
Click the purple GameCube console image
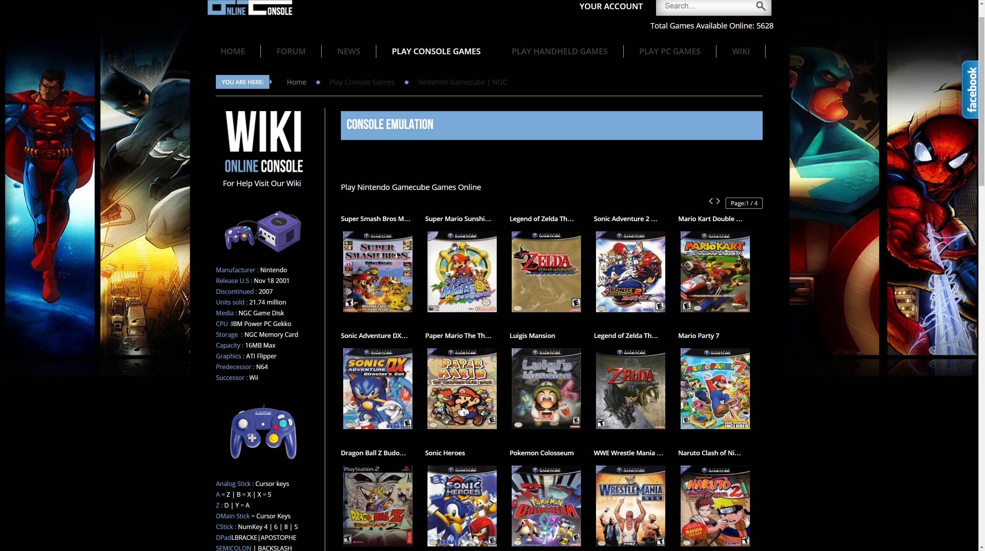263,231
